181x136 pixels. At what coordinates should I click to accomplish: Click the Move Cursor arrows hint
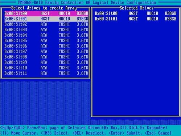[x=19, y=133]
